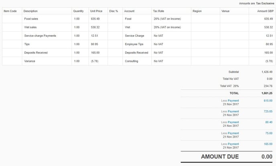Open the 725.85 payment amount link

(268, 112)
